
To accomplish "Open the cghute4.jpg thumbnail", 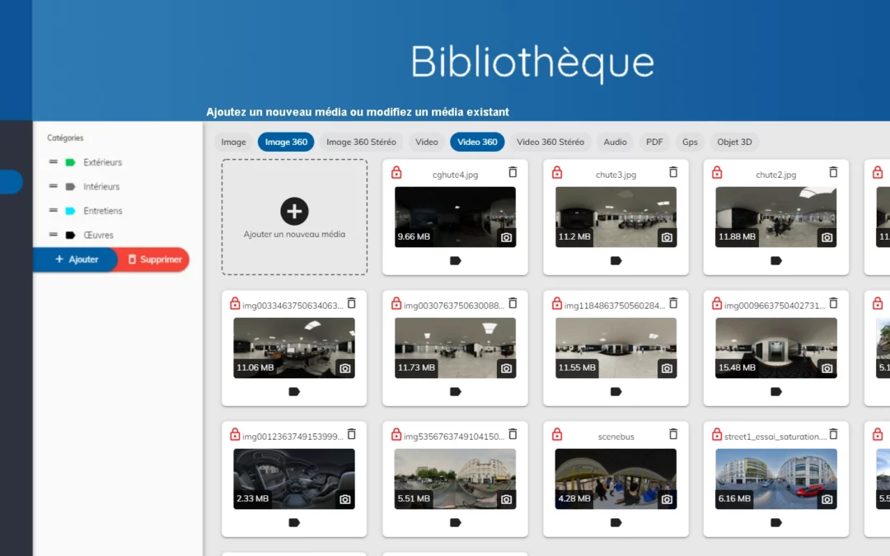I will 455,217.
